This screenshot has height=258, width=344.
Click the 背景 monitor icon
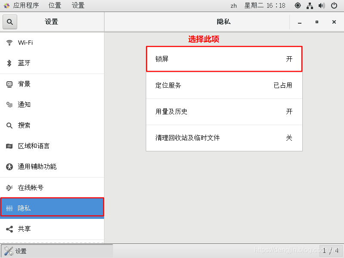(x=9, y=84)
